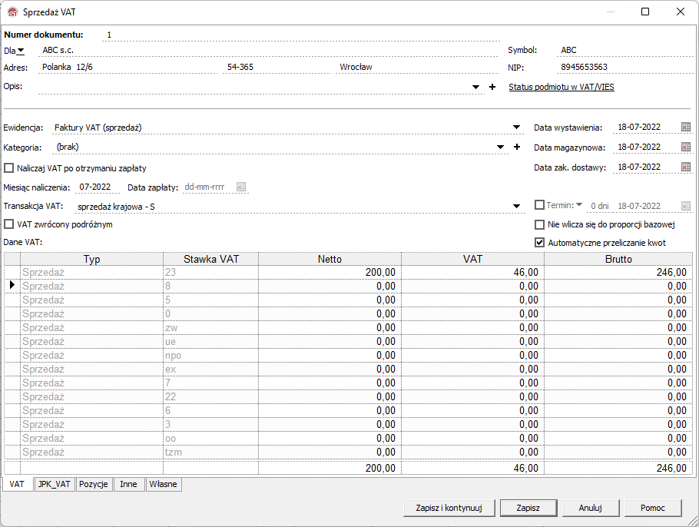Check Nie wlicza się do proporcji bazowej
Viewport: 699px width, 527px height.
pyautogui.click(x=539, y=224)
